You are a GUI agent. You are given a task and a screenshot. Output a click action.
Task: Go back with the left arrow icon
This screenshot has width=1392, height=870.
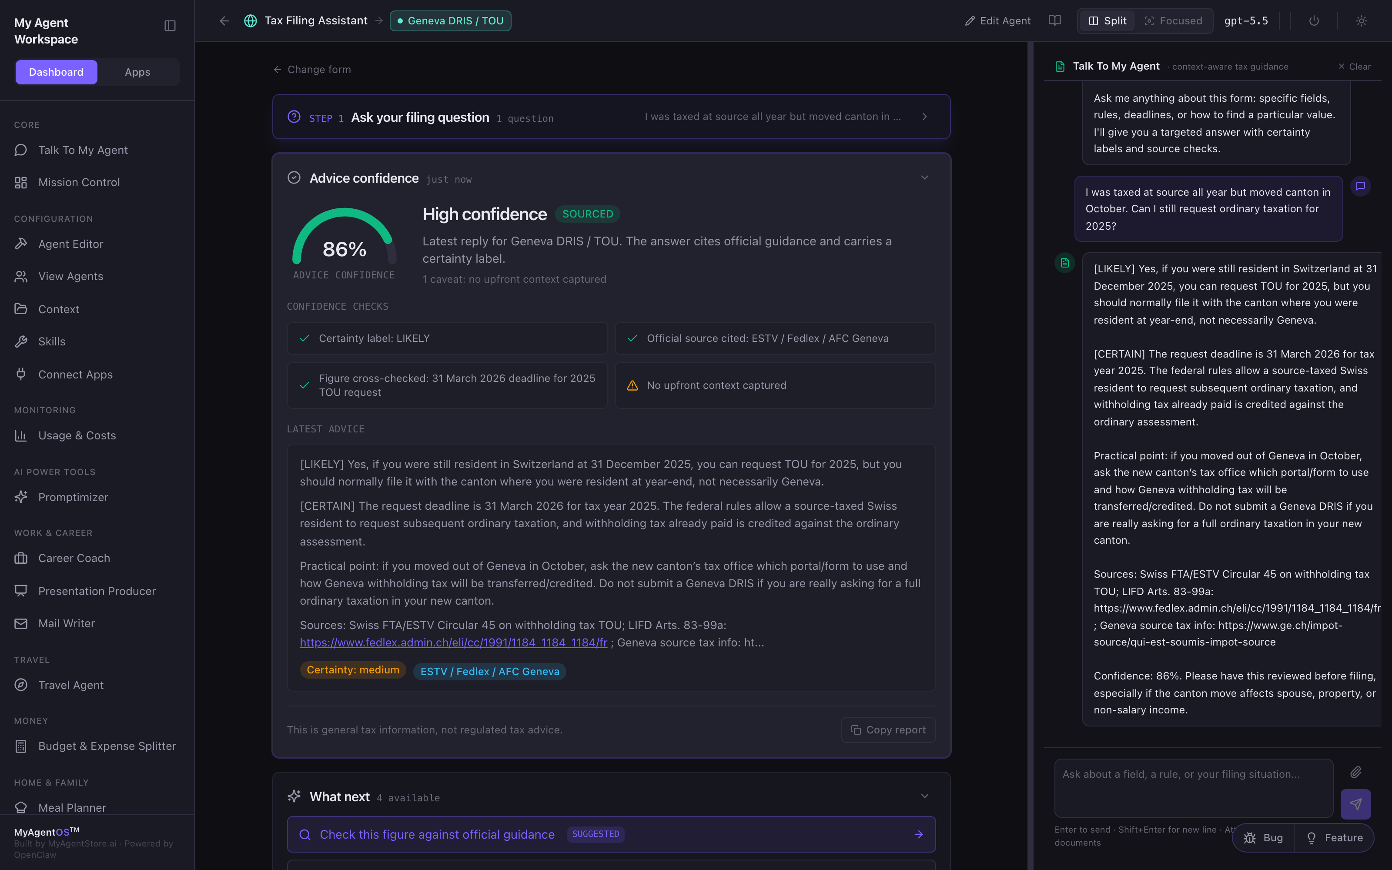(x=224, y=21)
